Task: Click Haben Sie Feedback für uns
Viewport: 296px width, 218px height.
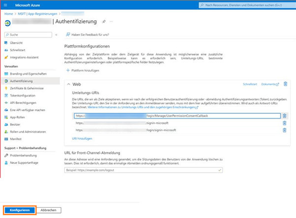Action: click(88, 35)
